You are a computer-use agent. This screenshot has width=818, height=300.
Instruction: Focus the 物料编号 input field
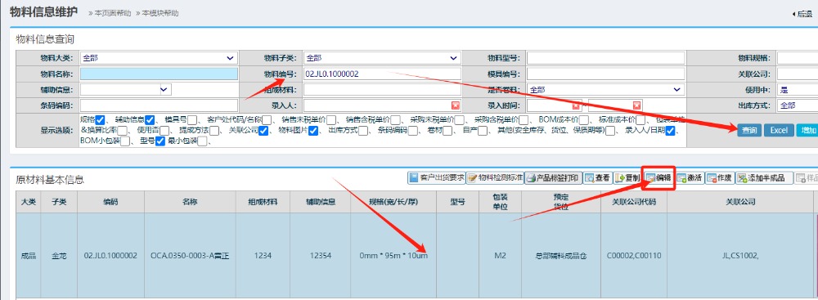[382, 74]
